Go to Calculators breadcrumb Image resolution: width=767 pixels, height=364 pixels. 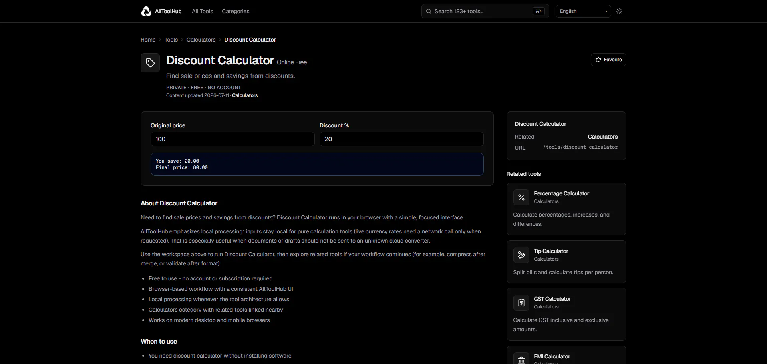201,40
